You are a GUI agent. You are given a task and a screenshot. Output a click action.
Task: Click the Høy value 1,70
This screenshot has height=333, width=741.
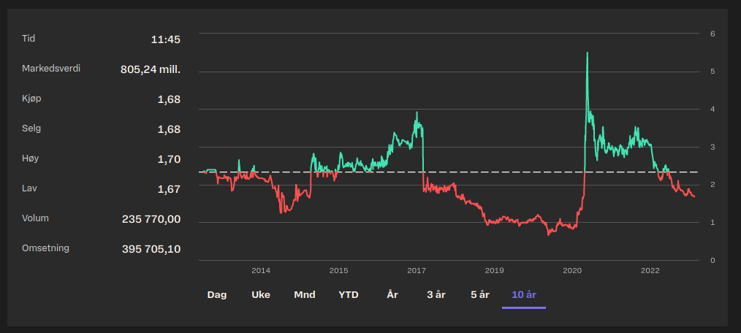(x=169, y=159)
